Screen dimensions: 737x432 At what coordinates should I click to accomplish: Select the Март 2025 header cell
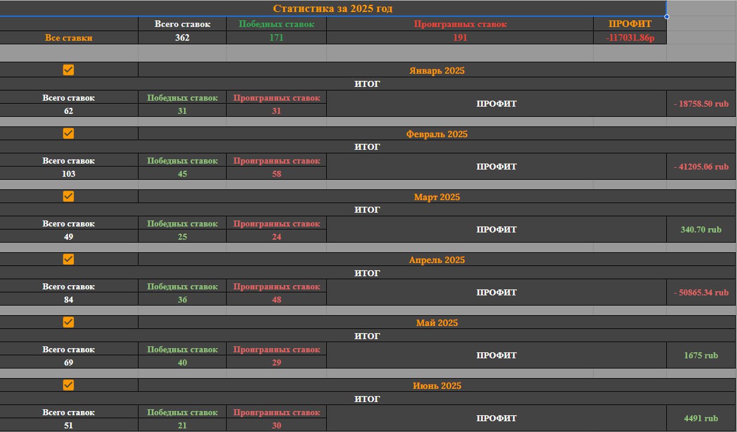437,197
